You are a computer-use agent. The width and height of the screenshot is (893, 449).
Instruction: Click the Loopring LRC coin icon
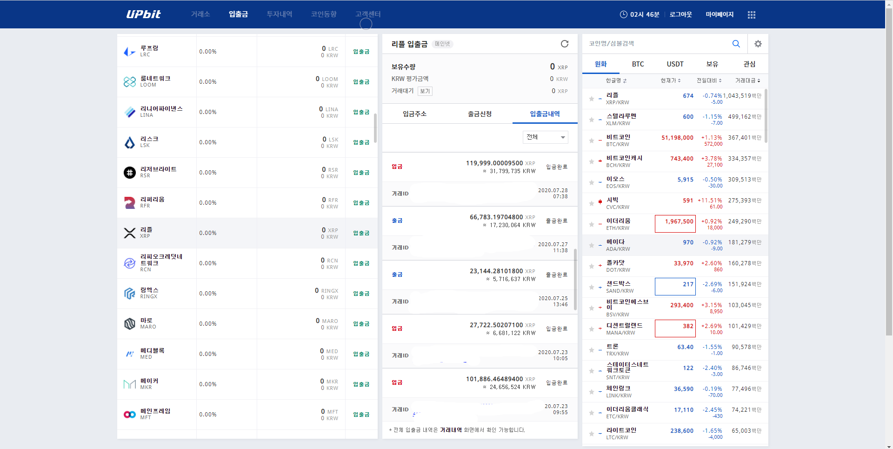coord(129,52)
